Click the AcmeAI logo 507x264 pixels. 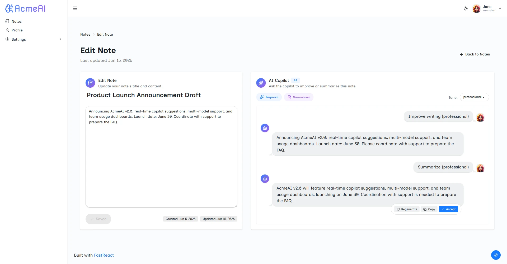[25, 8]
